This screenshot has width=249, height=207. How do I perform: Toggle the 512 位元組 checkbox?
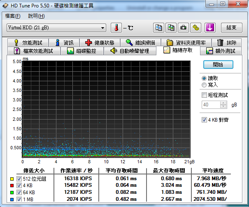click(19, 179)
